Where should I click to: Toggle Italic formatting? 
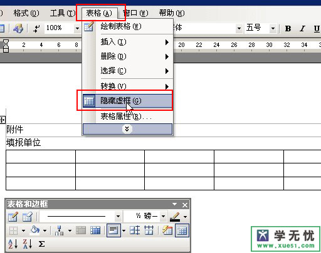point(302,29)
